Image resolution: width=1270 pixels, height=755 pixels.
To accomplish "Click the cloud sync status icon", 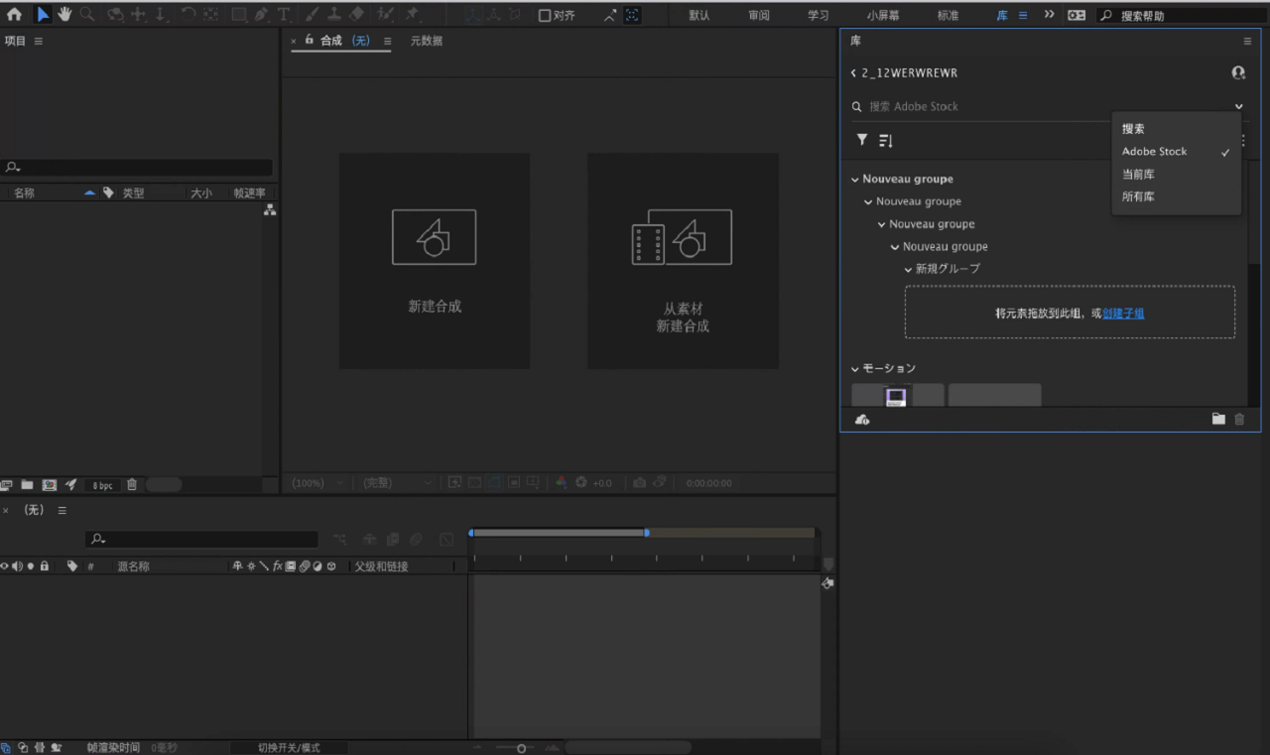I will point(862,420).
